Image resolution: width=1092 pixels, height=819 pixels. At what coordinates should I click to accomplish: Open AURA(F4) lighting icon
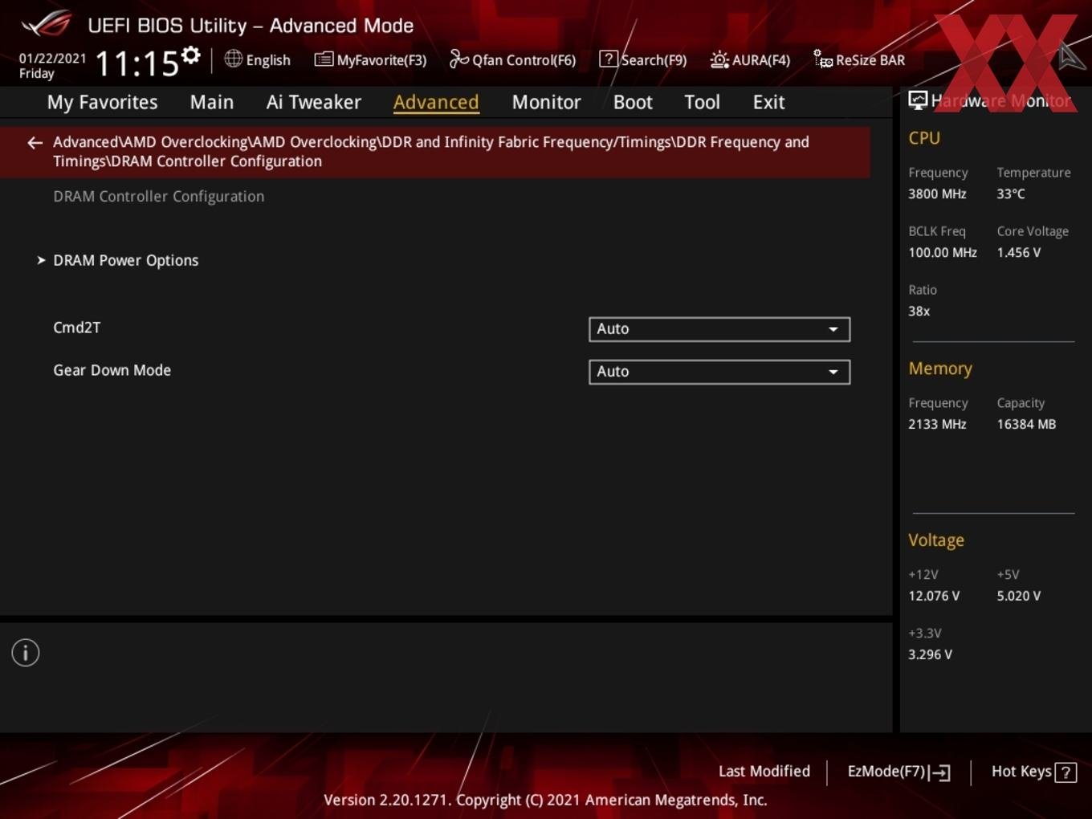coord(719,59)
